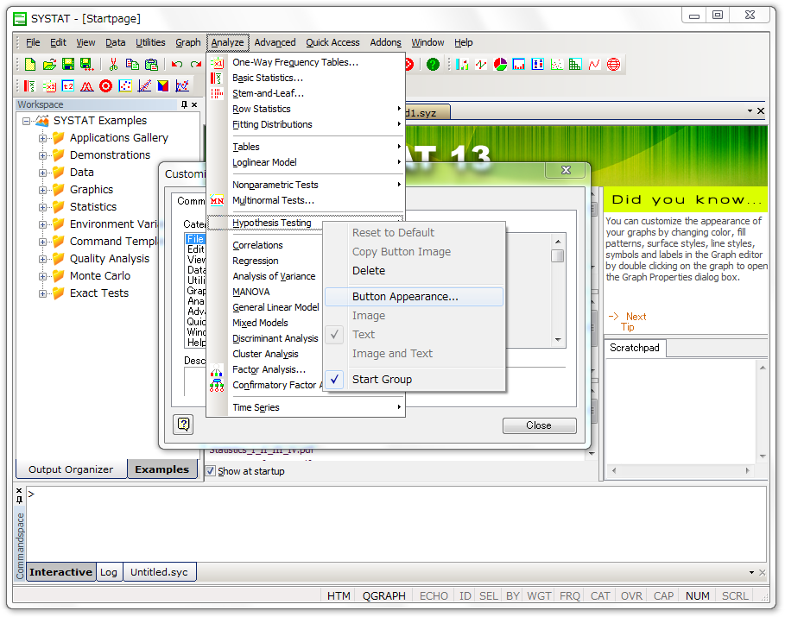This screenshot has height=617, width=785.
Task: Open the Quick Access menu
Action: (332, 42)
